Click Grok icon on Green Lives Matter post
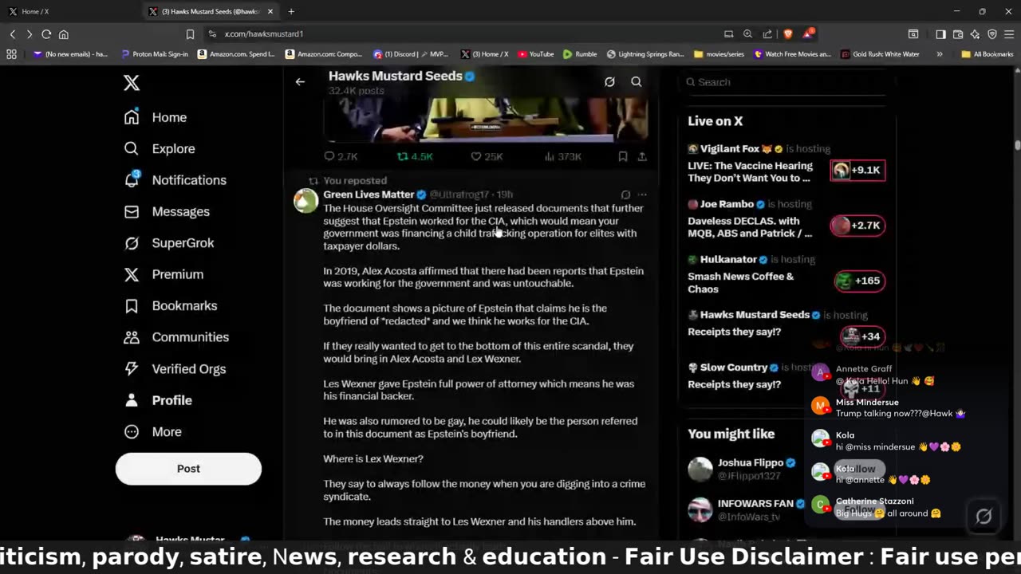Screen dimensions: 1021x574 pyautogui.click(x=625, y=195)
